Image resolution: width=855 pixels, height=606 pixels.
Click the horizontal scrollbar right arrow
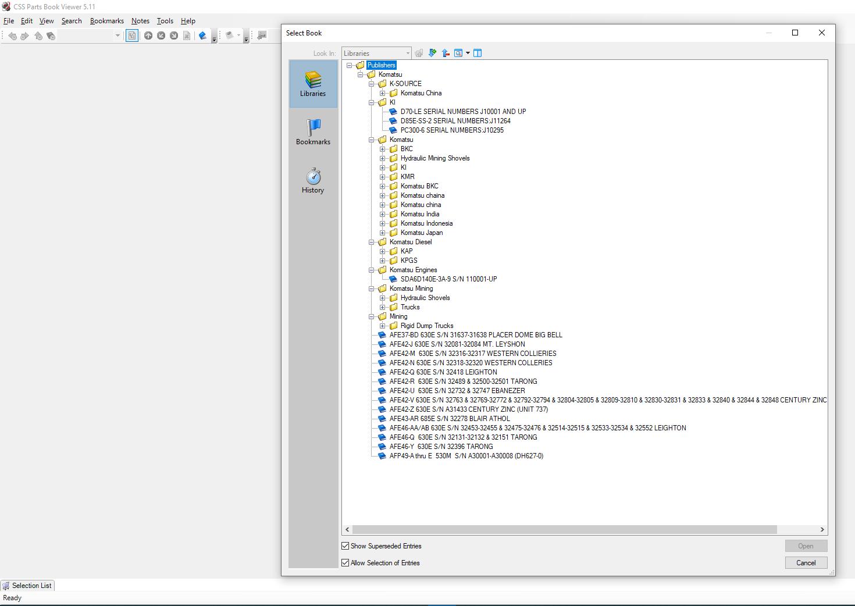(822, 529)
